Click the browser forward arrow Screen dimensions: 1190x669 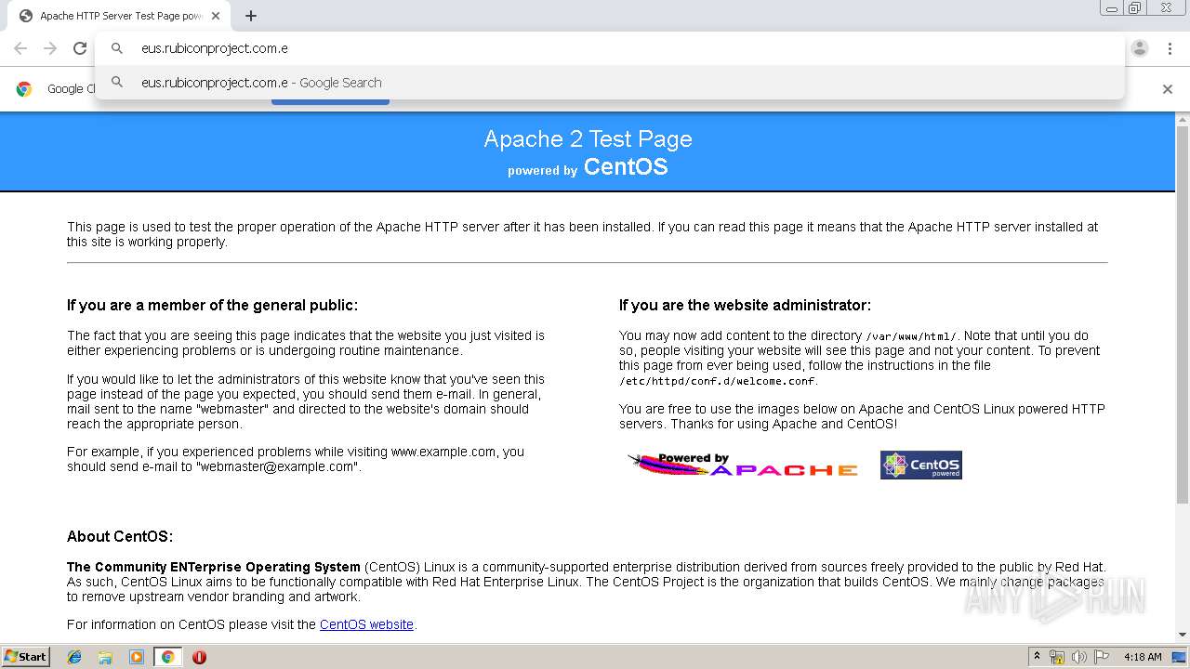(50, 48)
